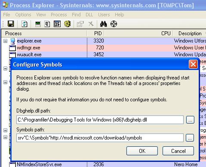Open the Options menu

23,15
